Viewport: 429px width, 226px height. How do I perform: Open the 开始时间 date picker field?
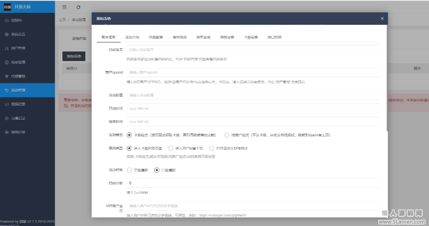click(x=252, y=108)
